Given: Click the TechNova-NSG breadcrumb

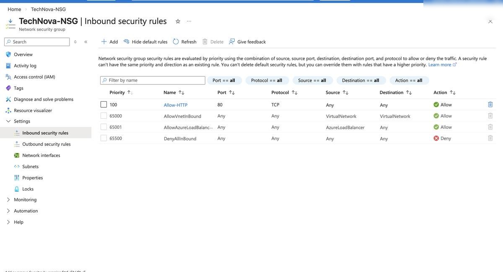Looking at the screenshot, I should [48, 9].
